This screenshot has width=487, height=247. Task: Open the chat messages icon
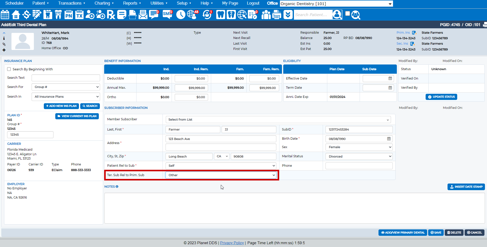[154, 15]
